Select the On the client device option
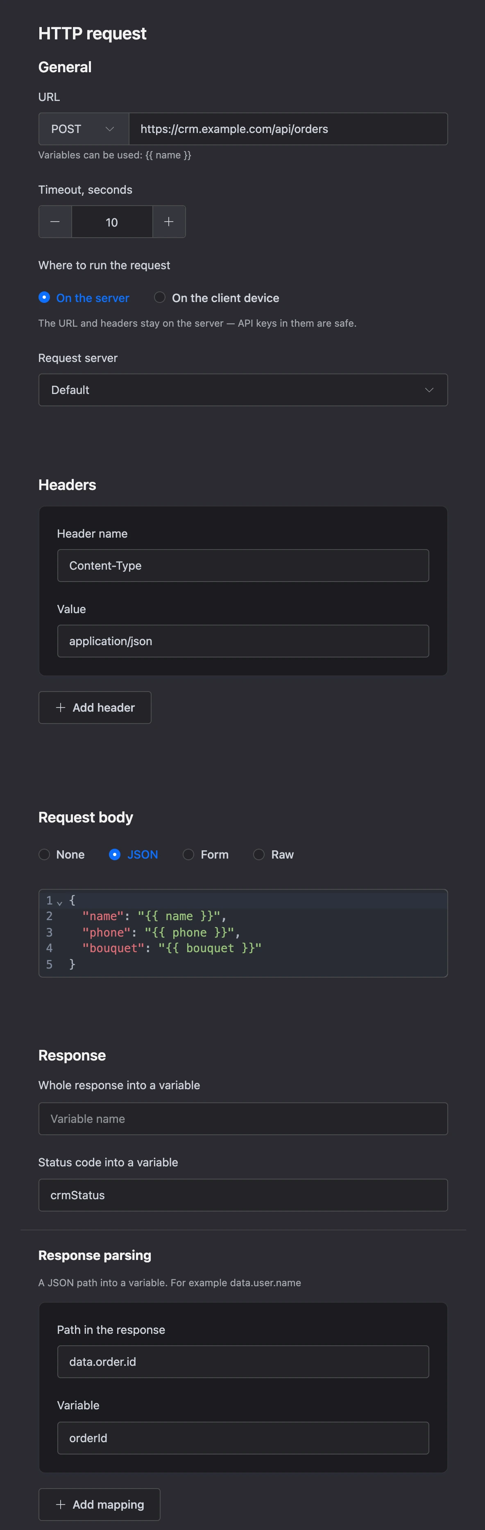Screen dimensions: 485x1530 tap(216, 298)
